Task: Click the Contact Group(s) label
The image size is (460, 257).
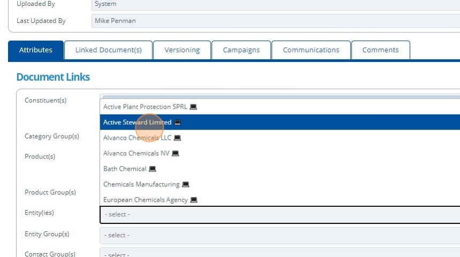Action: pos(50,254)
